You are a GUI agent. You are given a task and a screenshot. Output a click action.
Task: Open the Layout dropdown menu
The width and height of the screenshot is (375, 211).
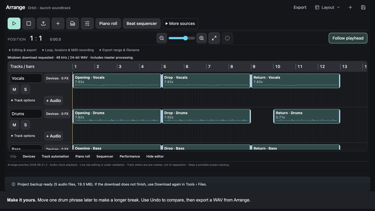tap(328, 7)
